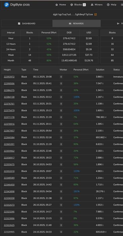This screenshot has height=236, width=123.
Task: Click the 786.361 M solution value
Action: 101,117
